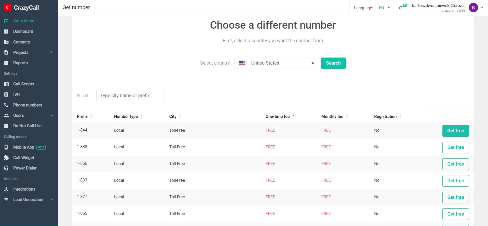Click the Get a demo calendar icon
The height and width of the screenshot is (226, 488).
coord(6,21)
